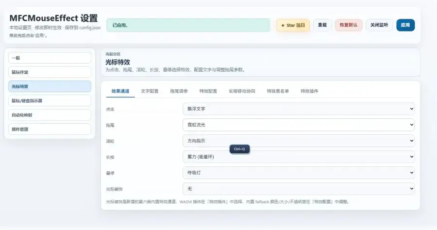Switch to the 文字配置 tab
The width and height of the screenshot is (437, 230).
coord(150,91)
